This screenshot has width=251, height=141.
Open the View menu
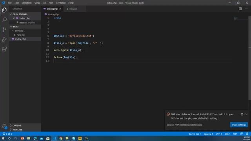pyautogui.click(x=37, y=3)
